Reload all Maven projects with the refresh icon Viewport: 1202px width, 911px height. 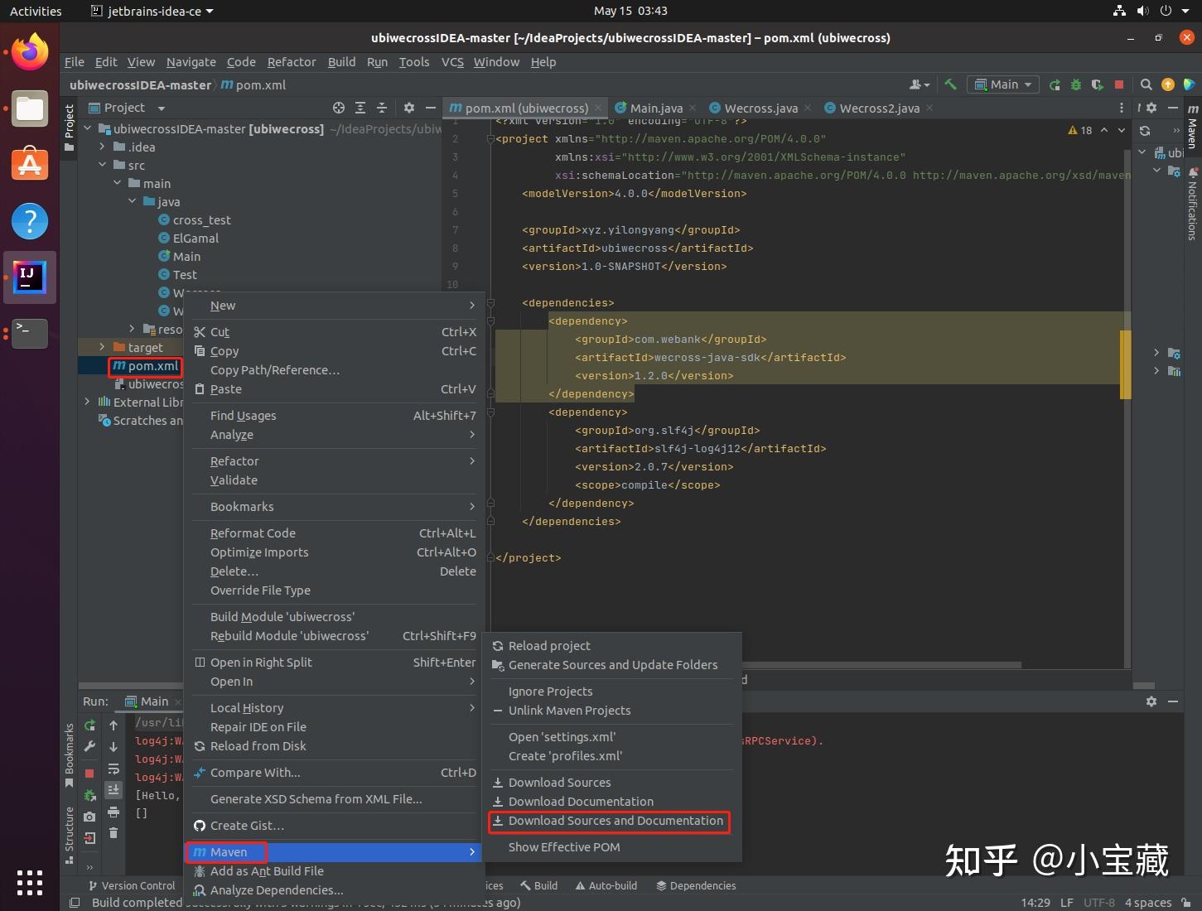point(1144,130)
